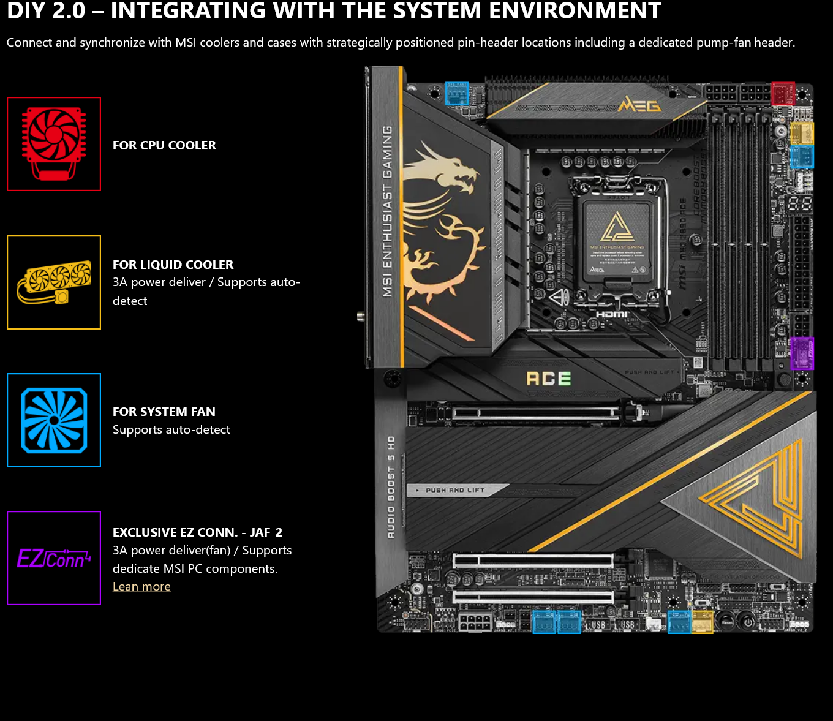Viewport: 833px width, 721px height.
Task: Click the blue system fan icon
Action: [54, 420]
